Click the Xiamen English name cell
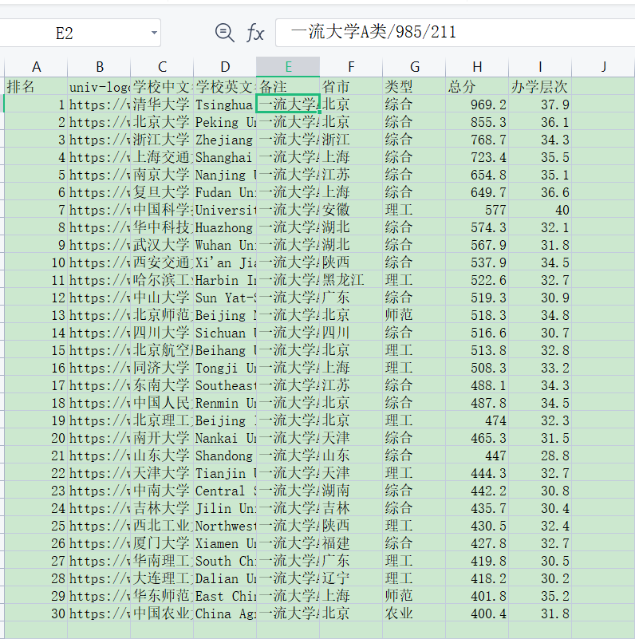This screenshot has width=635, height=639. 225,542
